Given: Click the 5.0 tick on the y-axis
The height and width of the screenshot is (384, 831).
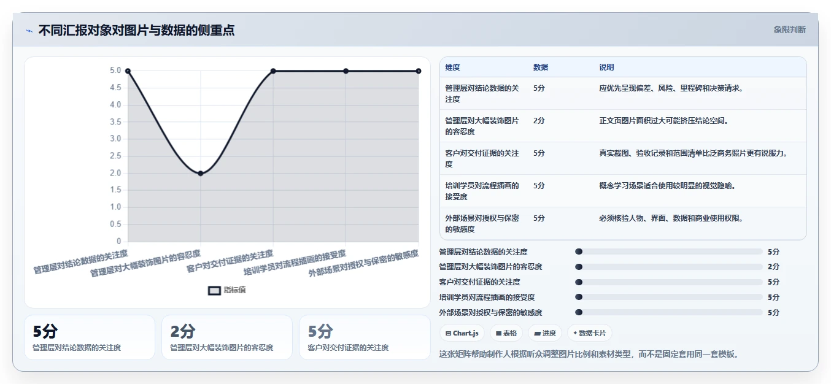Looking at the screenshot, I should (115, 71).
